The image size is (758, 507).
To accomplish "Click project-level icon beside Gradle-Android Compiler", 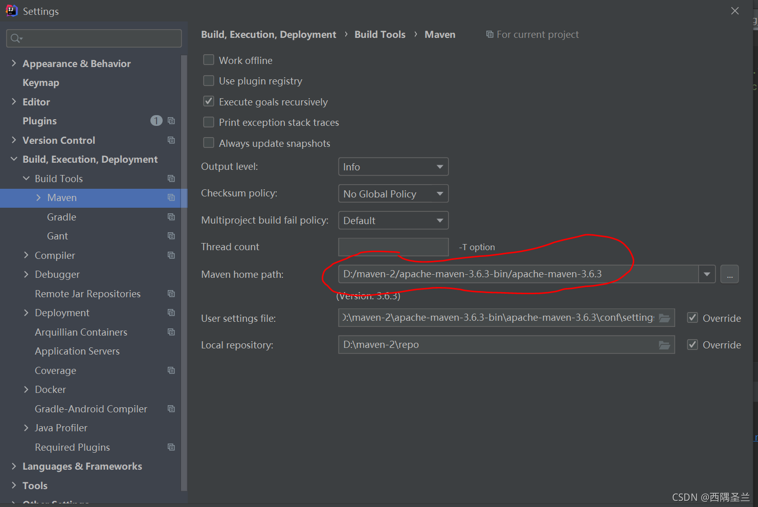I will click(x=171, y=409).
